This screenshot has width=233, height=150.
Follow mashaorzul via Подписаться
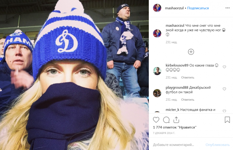pyautogui.click(x=198, y=8)
